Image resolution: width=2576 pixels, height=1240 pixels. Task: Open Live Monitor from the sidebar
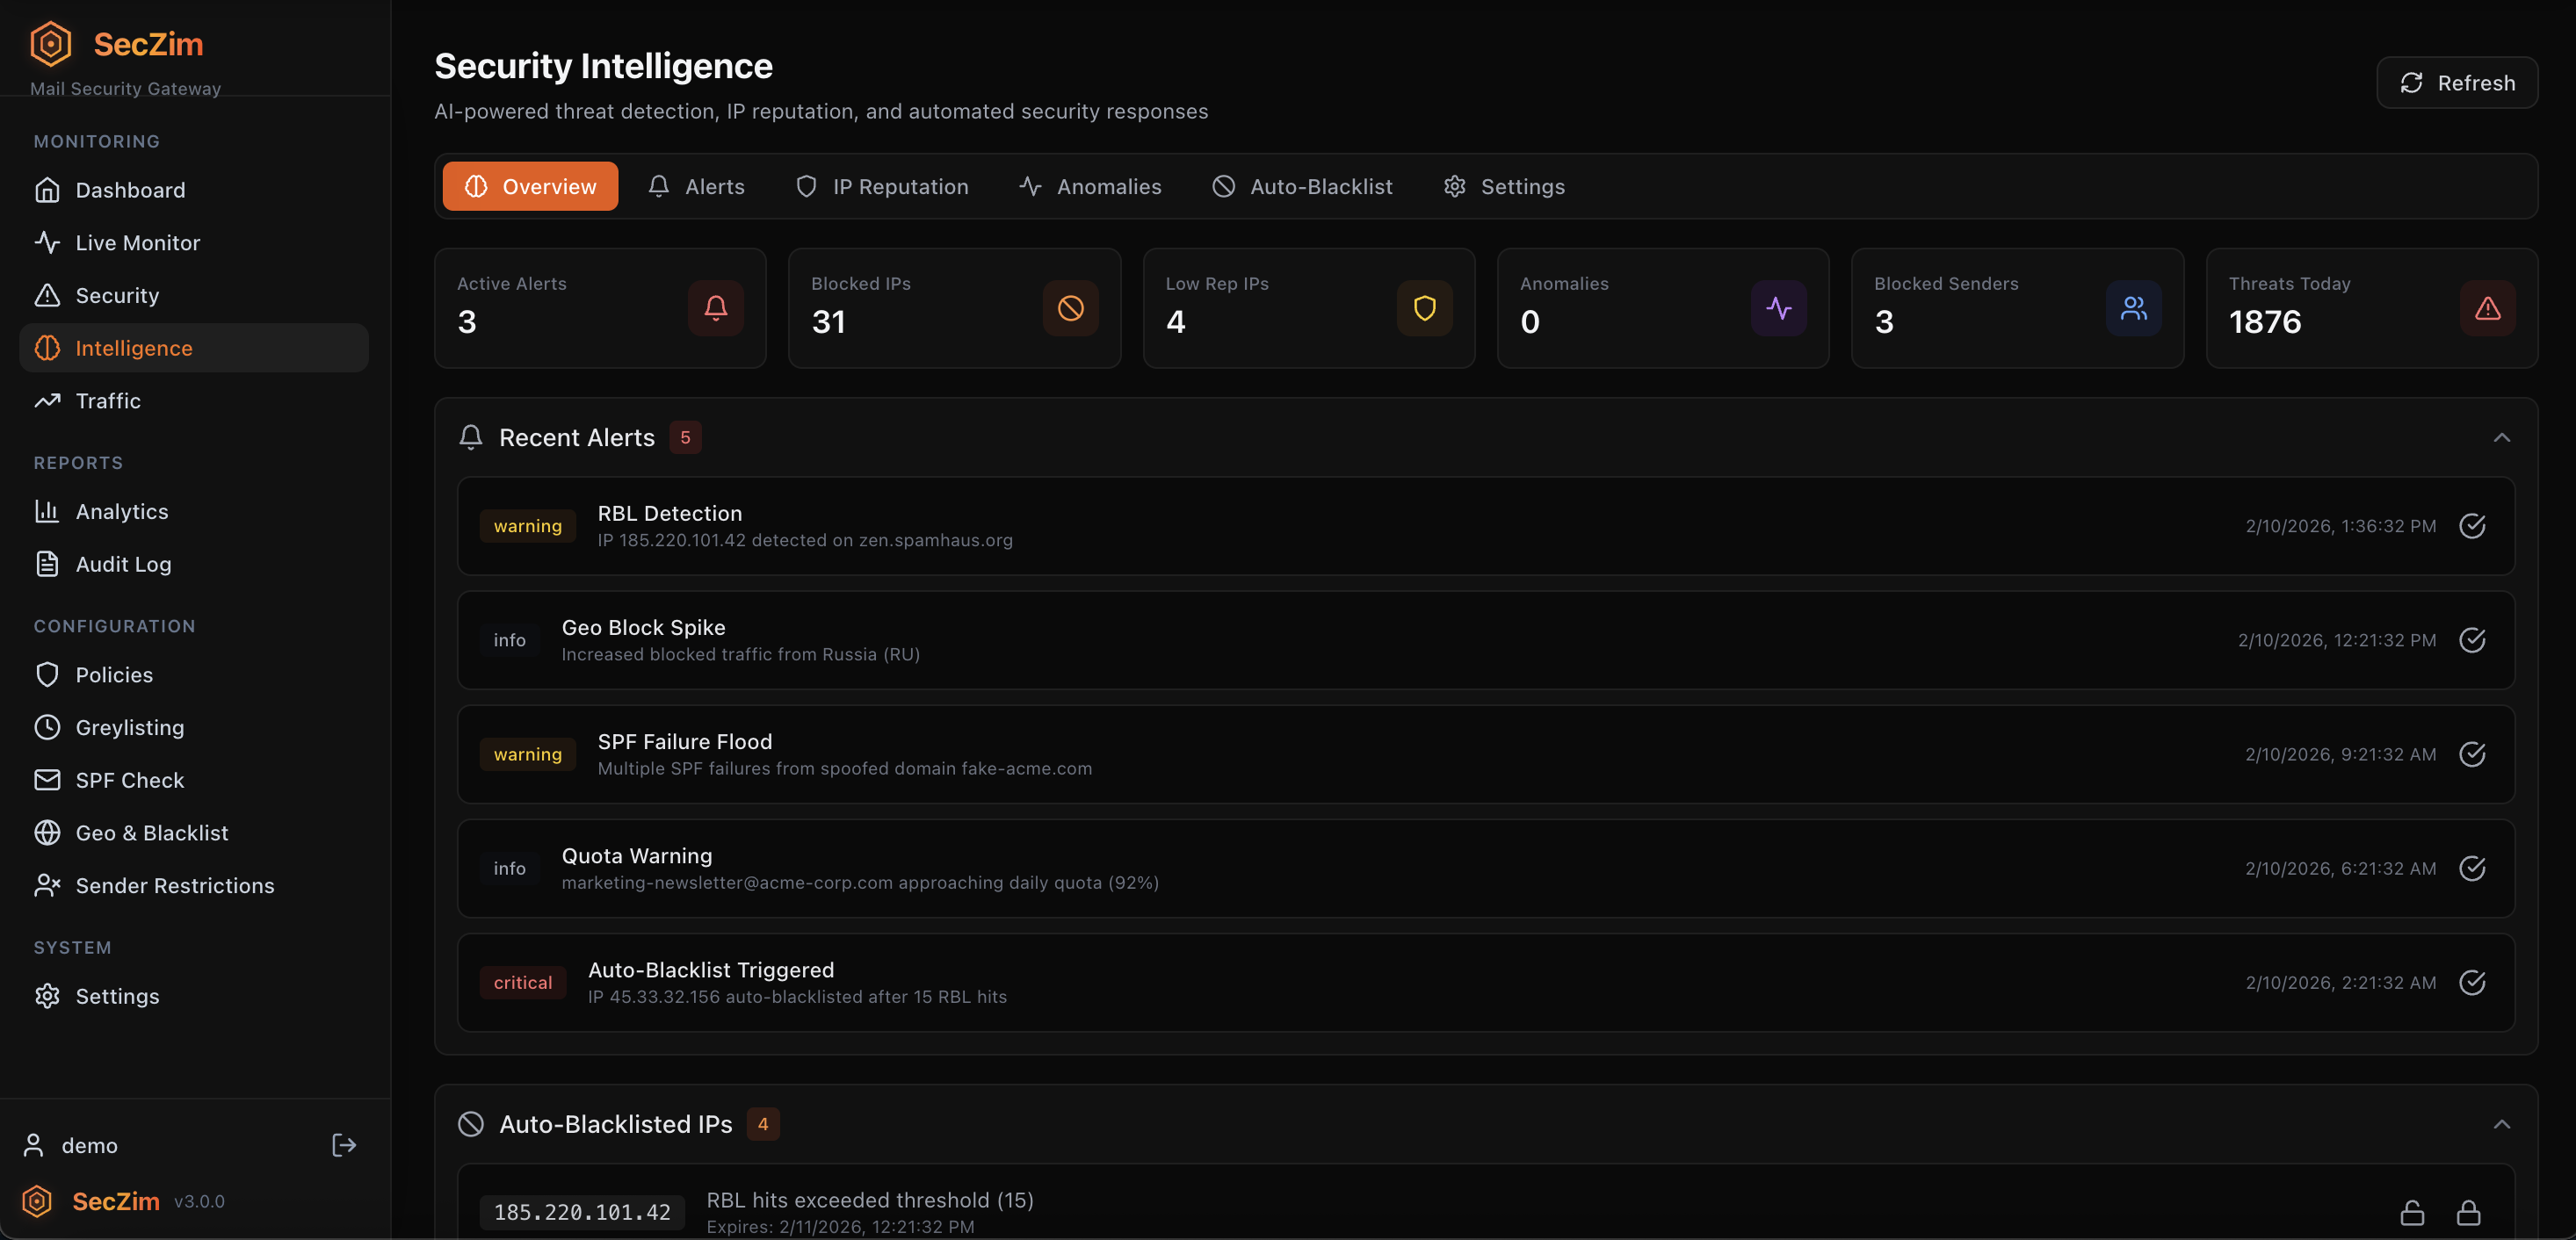click(137, 242)
